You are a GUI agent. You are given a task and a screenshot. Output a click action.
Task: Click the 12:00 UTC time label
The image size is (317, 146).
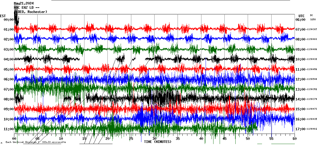pyautogui.click(x=300, y=79)
